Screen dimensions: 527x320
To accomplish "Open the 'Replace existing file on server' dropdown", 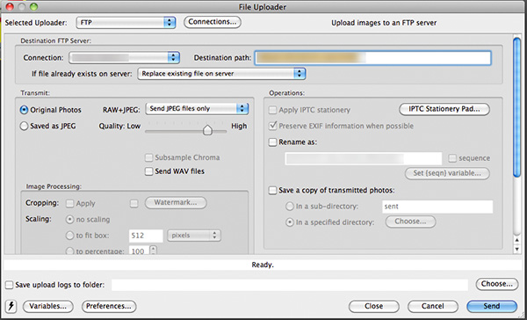I will pyautogui.click(x=221, y=74).
